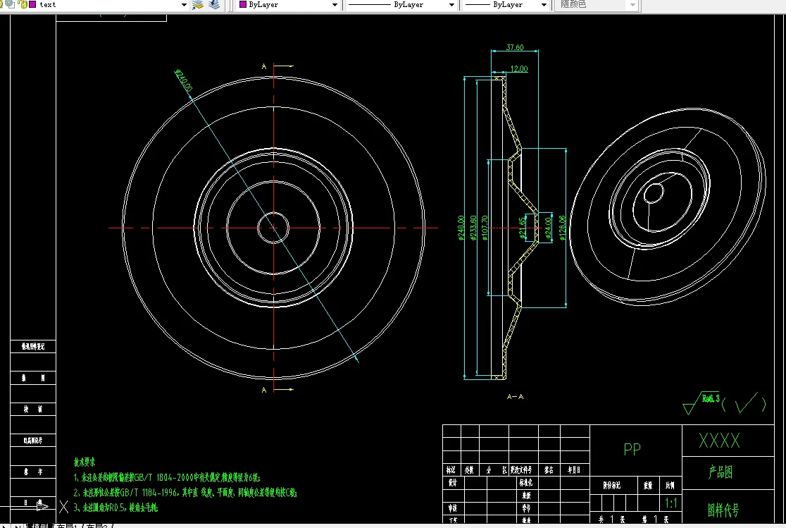
Task: Click the 1:1 scale value
Action: 670,503
